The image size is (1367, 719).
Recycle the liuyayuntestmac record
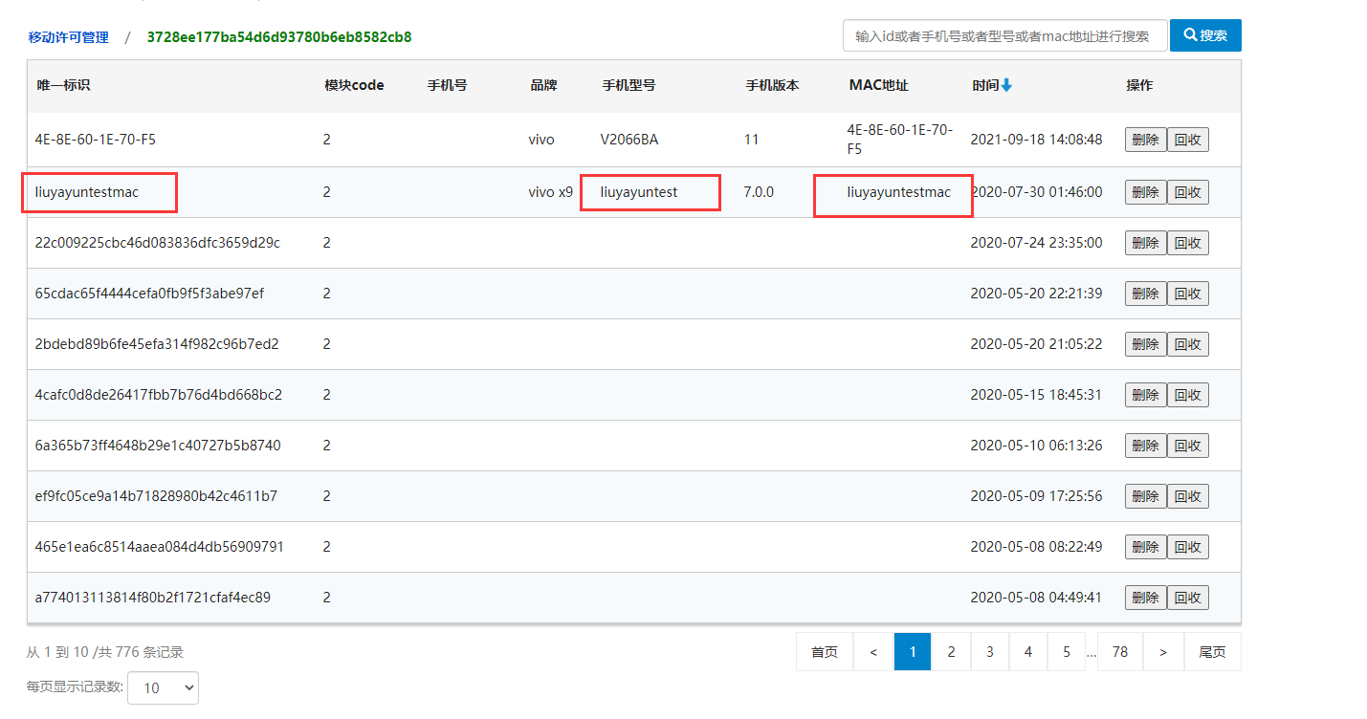[x=1187, y=192]
